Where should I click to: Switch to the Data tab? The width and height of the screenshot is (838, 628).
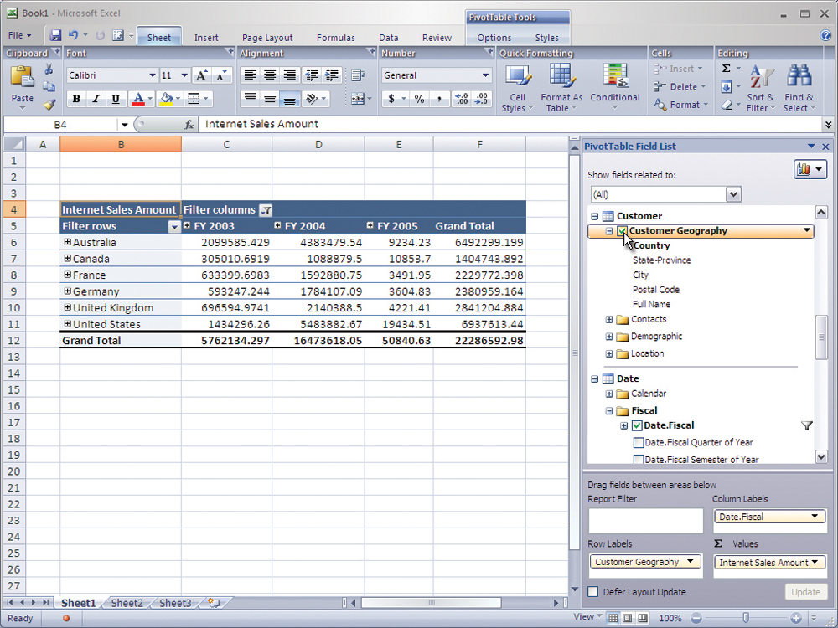pyautogui.click(x=389, y=38)
